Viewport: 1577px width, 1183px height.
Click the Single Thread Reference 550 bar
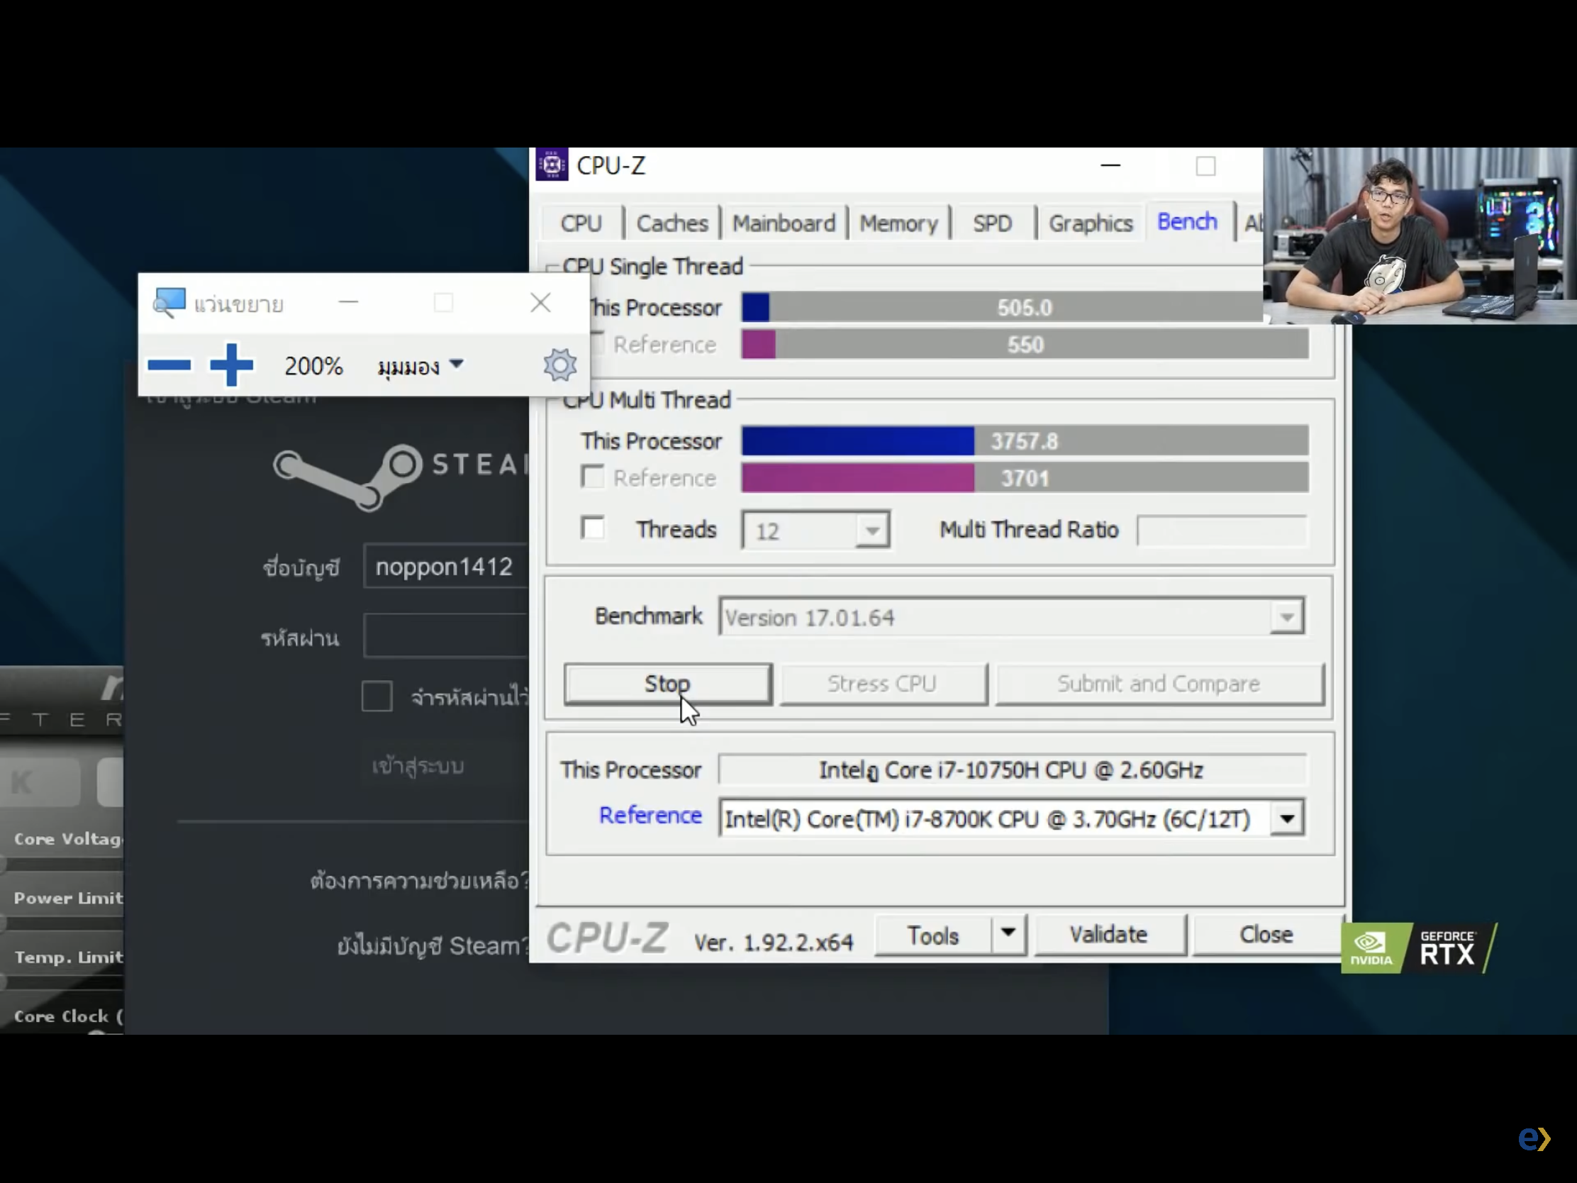1025,345
